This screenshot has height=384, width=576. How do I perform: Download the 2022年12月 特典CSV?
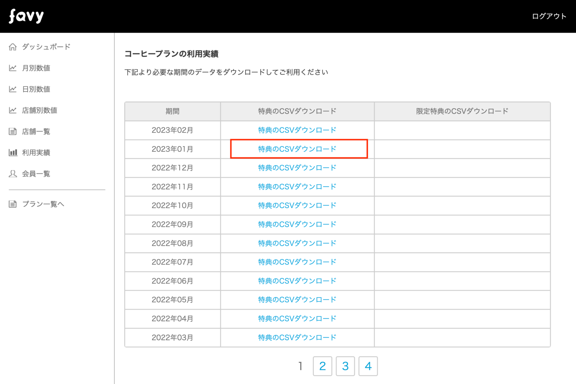tap(297, 168)
